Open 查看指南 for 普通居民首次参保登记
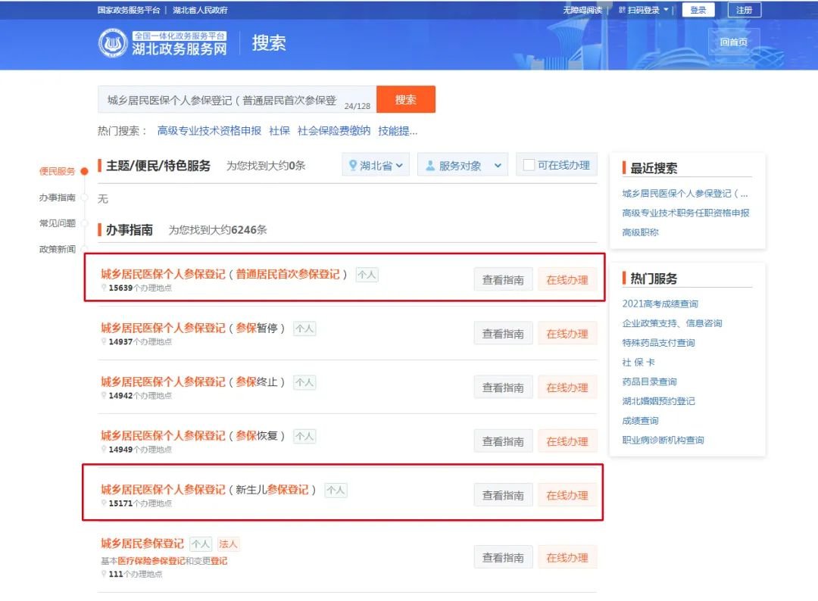The height and width of the screenshot is (601, 818). point(503,279)
